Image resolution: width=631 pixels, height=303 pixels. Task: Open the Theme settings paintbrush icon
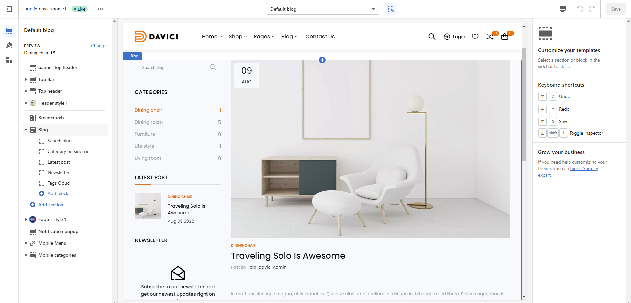tap(9, 45)
